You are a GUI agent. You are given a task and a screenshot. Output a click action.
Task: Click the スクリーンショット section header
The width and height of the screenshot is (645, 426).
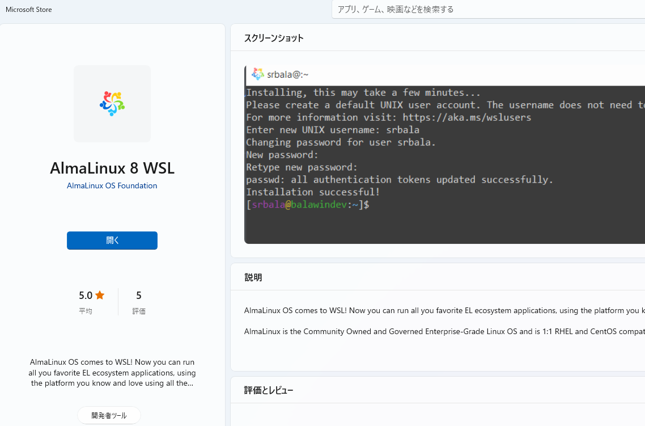274,38
